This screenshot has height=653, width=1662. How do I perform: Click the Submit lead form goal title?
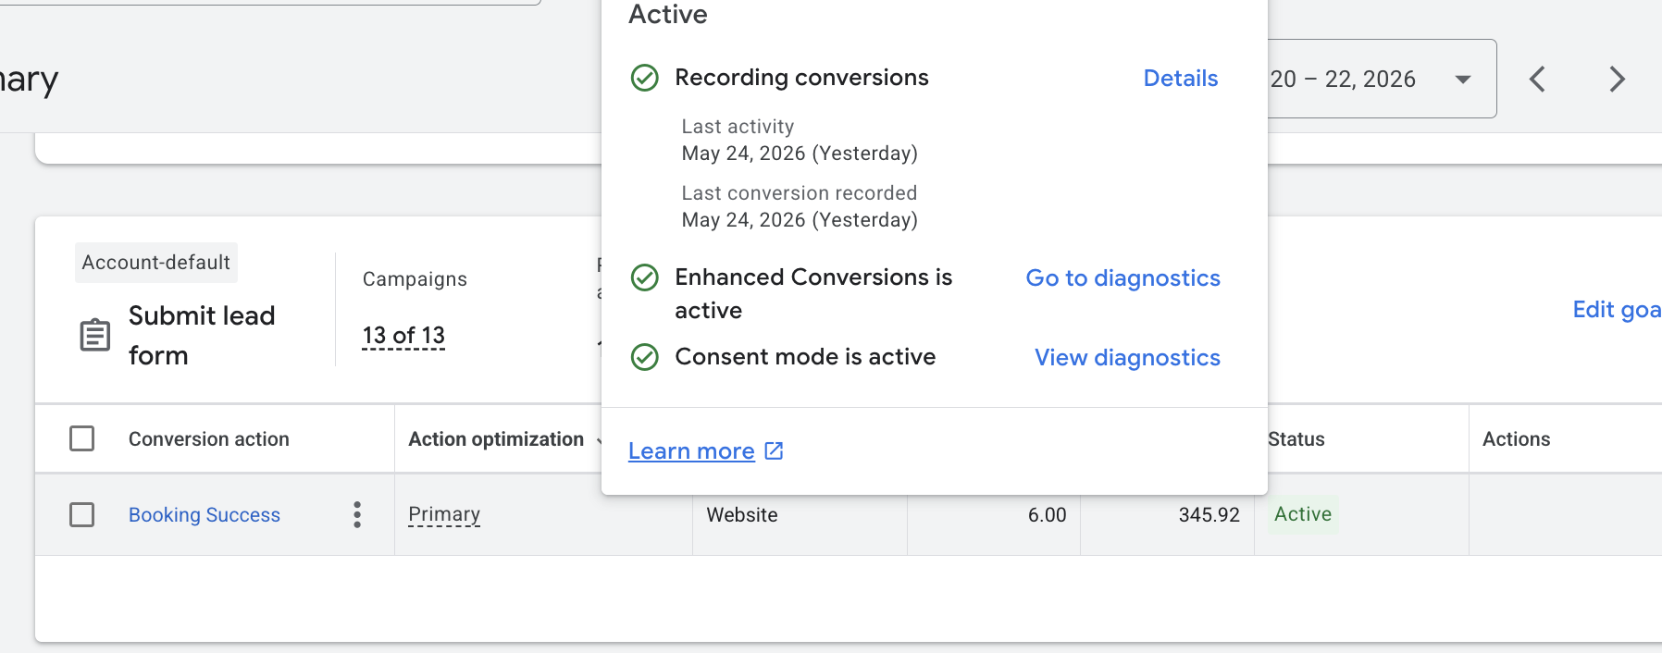pyautogui.click(x=202, y=336)
